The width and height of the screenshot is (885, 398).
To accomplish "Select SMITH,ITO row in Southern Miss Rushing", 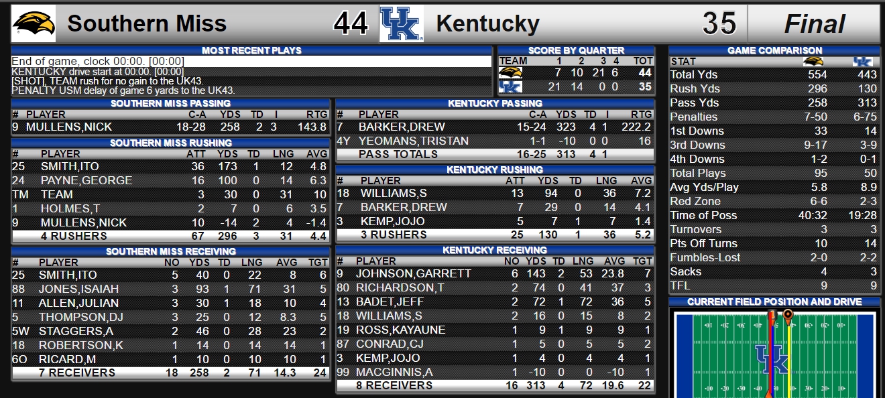I will point(170,166).
